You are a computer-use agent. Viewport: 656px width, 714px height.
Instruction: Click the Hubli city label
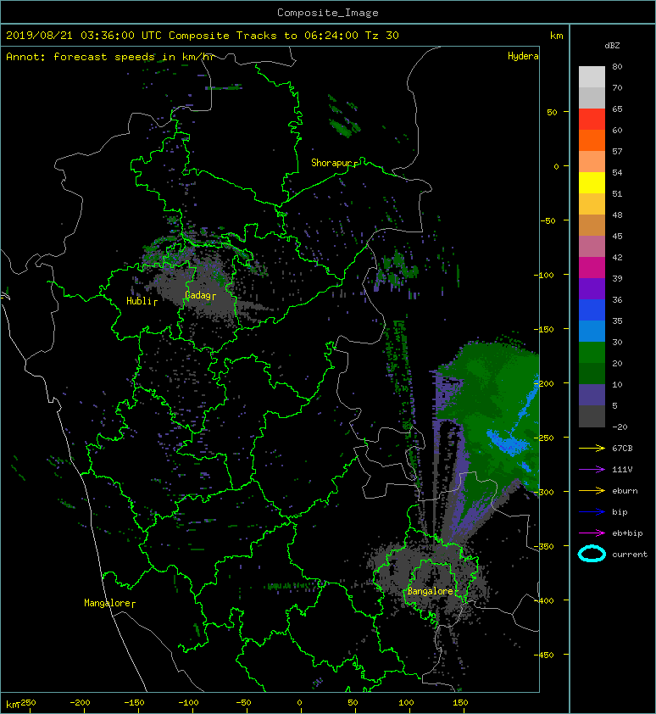point(139,301)
